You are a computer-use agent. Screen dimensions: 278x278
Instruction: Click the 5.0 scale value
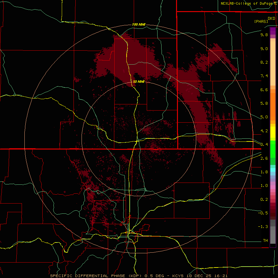264,117
